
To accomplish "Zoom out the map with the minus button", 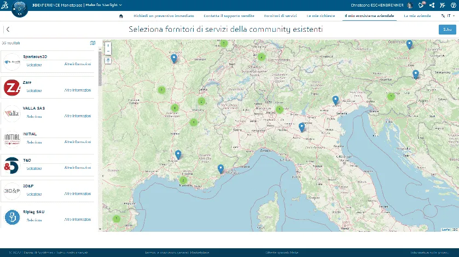I will coord(108,52).
